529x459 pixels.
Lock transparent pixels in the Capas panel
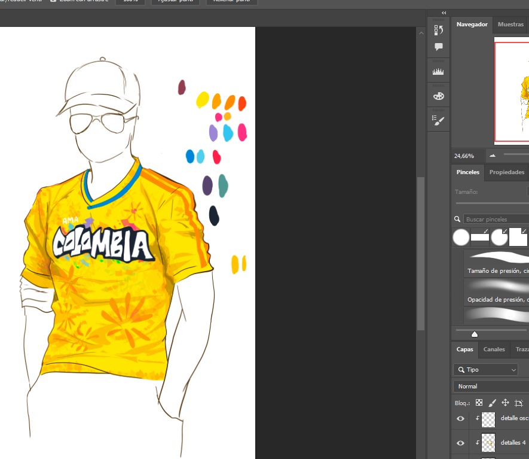pyautogui.click(x=479, y=402)
